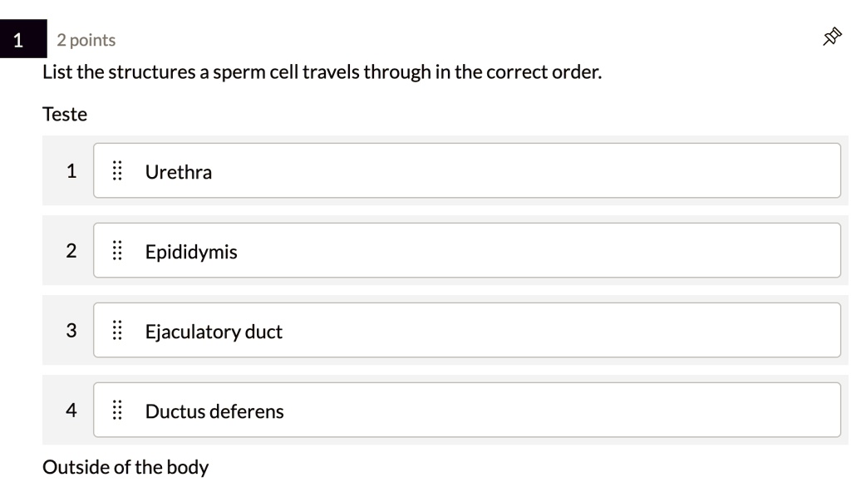
Task: Click position number 4 beside Ductus deferens
Action: pyautogui.click(x=71, y=410)
